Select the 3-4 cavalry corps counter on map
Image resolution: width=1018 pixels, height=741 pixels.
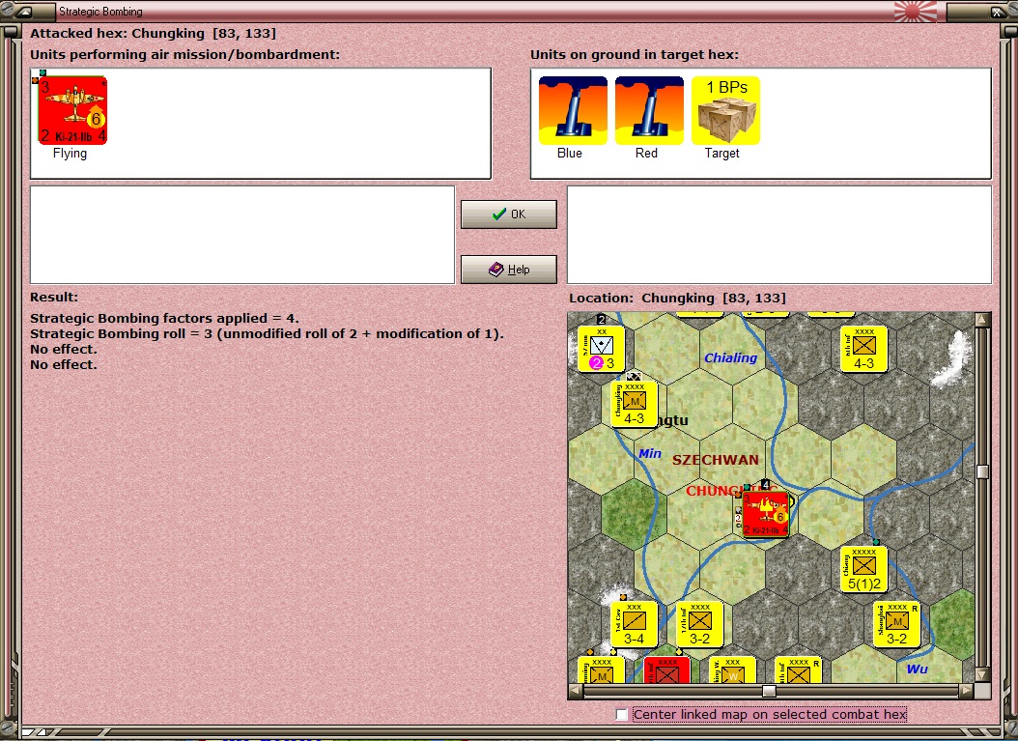pos(634,625)
